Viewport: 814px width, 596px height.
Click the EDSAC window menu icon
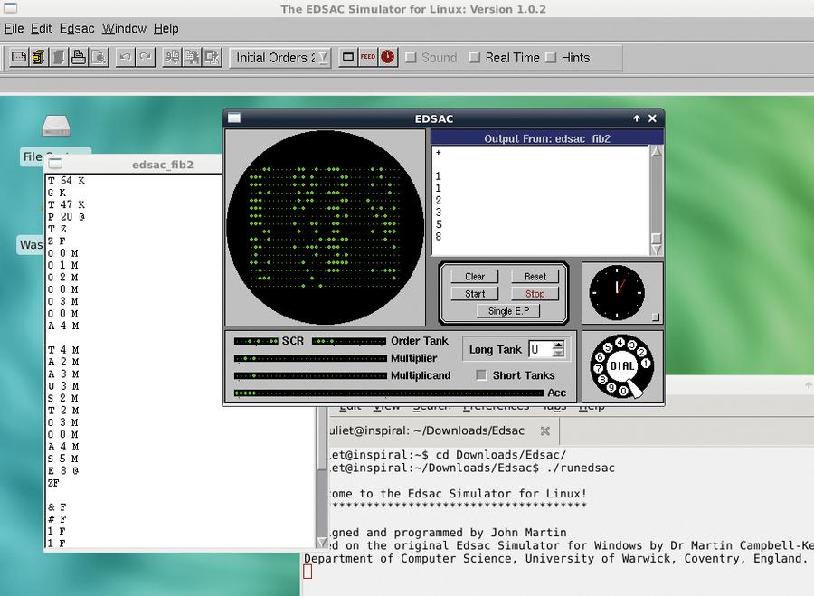click(234, 118)
